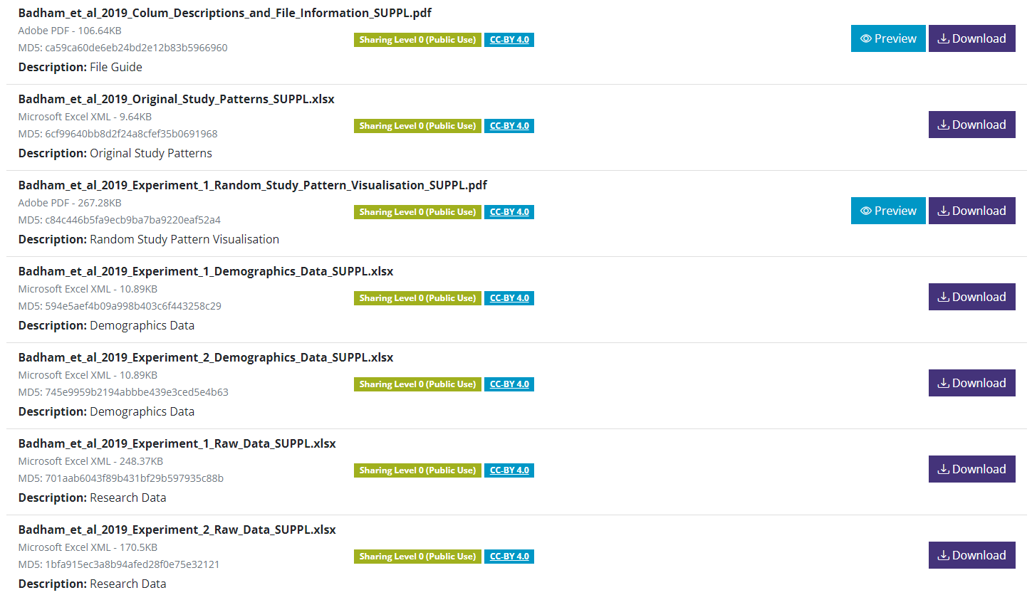
Task: Download Random Study Pattern Visualisation PDF
Action: 971,211
